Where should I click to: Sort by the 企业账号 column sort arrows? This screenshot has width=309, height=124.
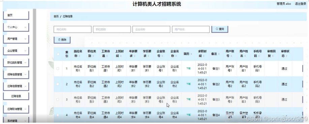[x=162, y=56]
